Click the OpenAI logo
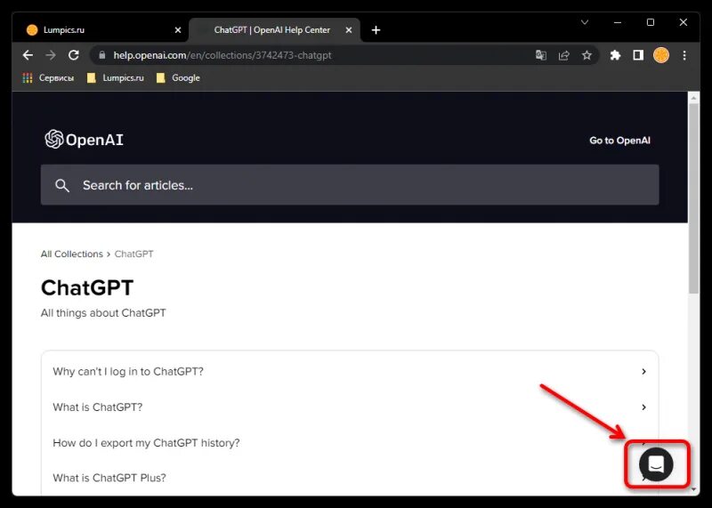This screenshot has width=712, height=508. (x=84, y=140)
